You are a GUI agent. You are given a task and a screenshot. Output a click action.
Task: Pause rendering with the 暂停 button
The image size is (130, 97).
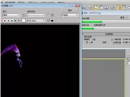(x=123, y=18)
